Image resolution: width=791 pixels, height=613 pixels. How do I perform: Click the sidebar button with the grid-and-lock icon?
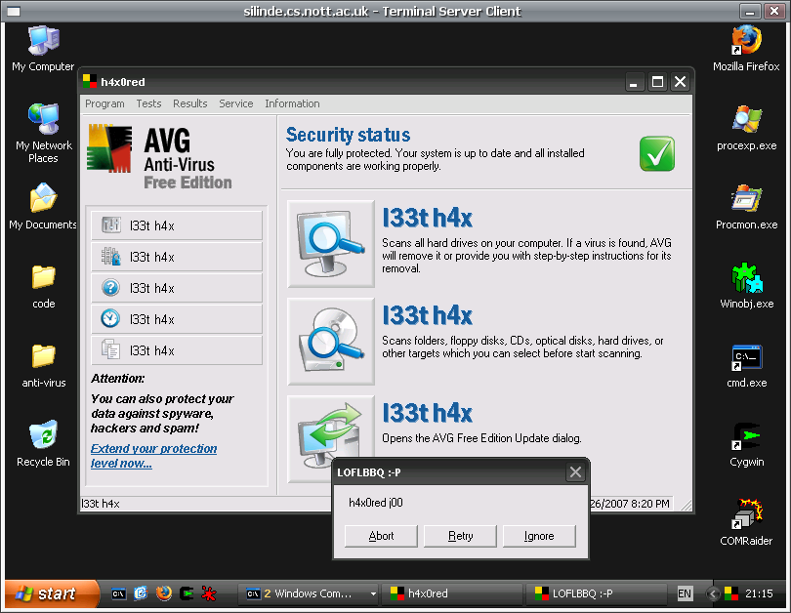tap(177, 257)
